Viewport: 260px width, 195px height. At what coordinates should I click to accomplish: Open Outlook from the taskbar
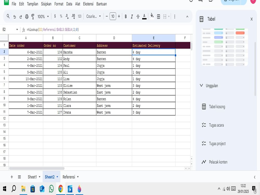[42, 189]
